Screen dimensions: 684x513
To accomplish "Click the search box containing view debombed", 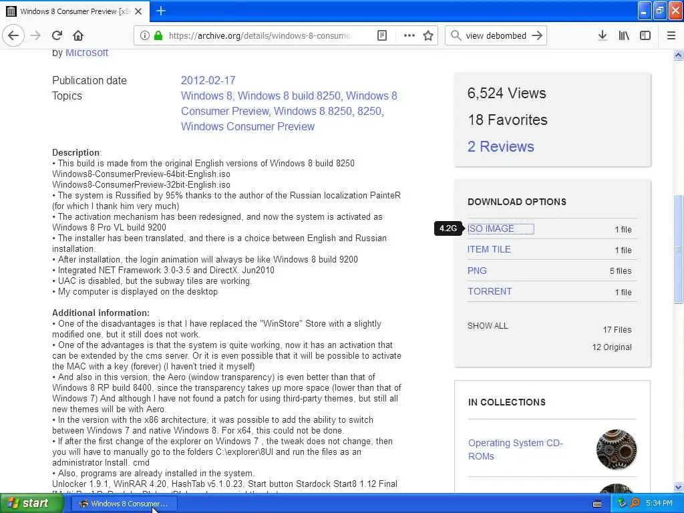I will (496, 35).
